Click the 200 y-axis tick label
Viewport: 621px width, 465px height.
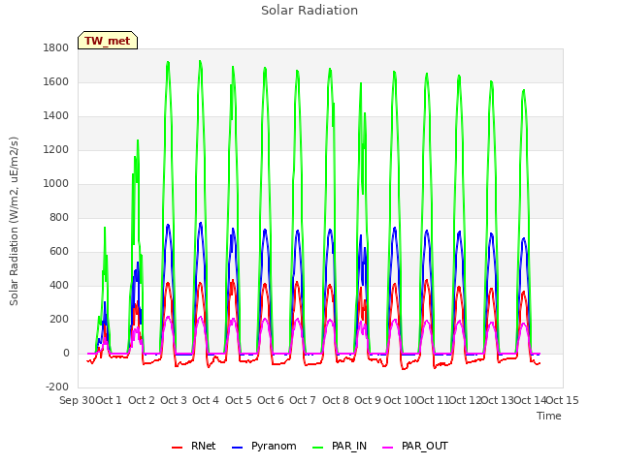[59, 320]
